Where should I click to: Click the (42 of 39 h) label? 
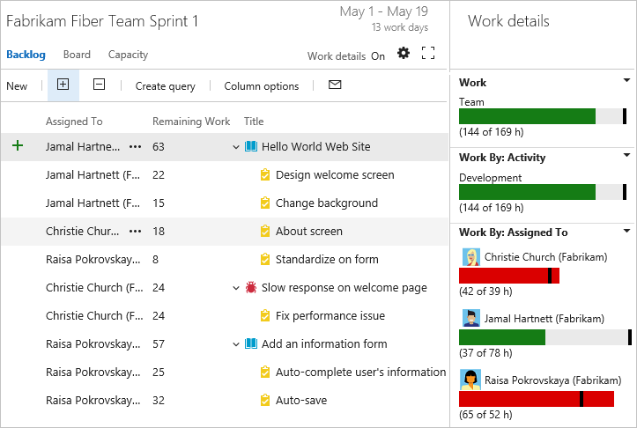485,291
